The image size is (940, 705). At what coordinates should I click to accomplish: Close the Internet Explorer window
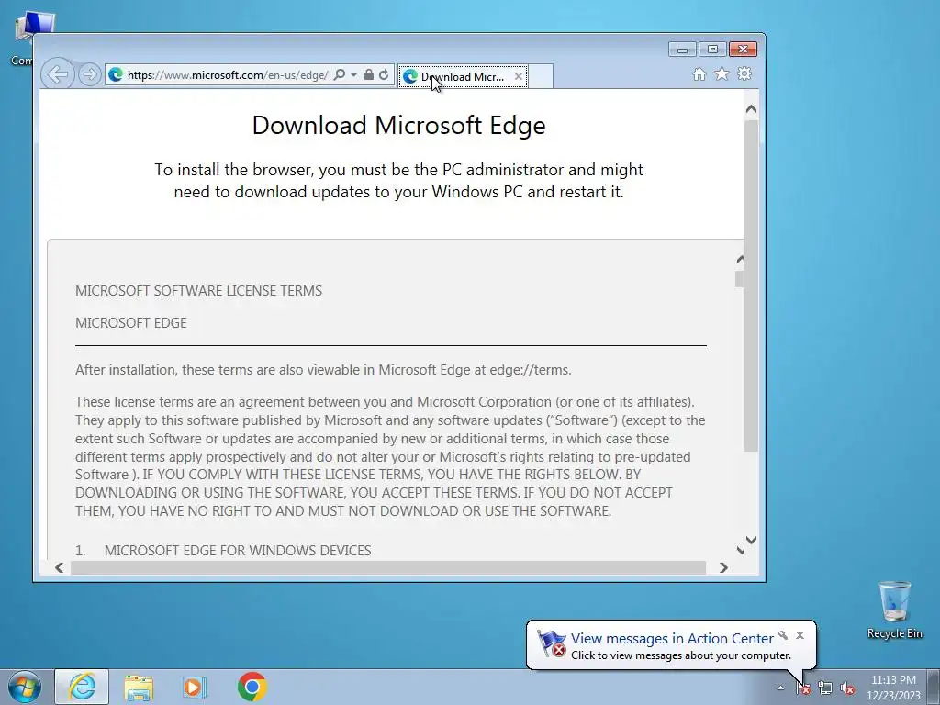[743, 50]
